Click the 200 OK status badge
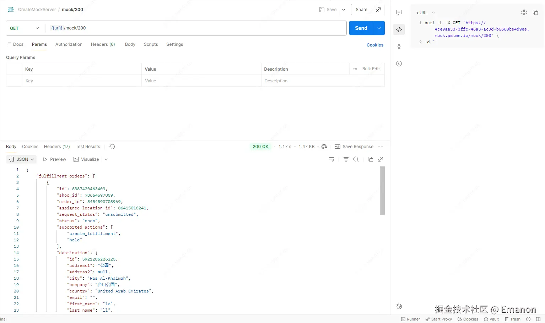The height and width of the screenshot is (323, 545). pos(260,147)
